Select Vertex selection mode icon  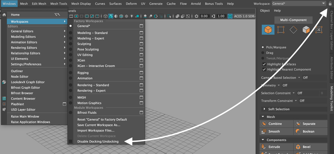click(x=281, y=30)
